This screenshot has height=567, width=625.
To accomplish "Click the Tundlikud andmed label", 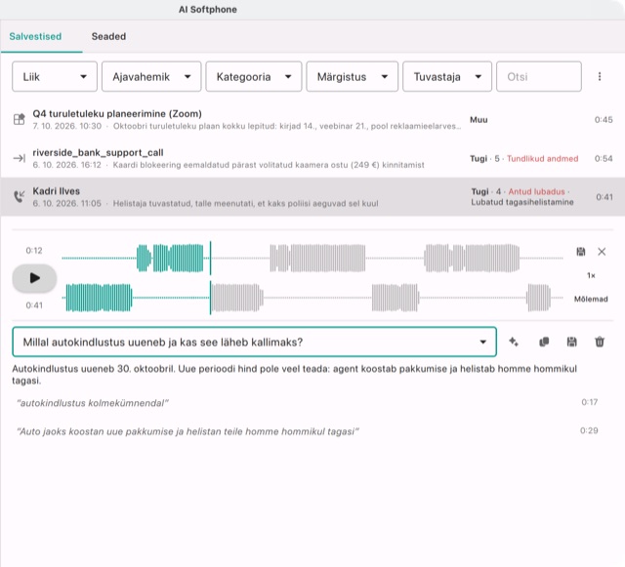I will 543,159.
